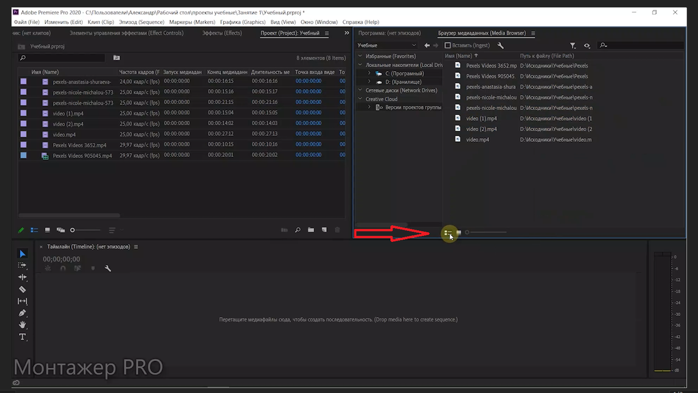The height and width of the screenshot is (393, 698).
Task: Click Путь к файлу (File Path) column header
Action: click(547, 56)
